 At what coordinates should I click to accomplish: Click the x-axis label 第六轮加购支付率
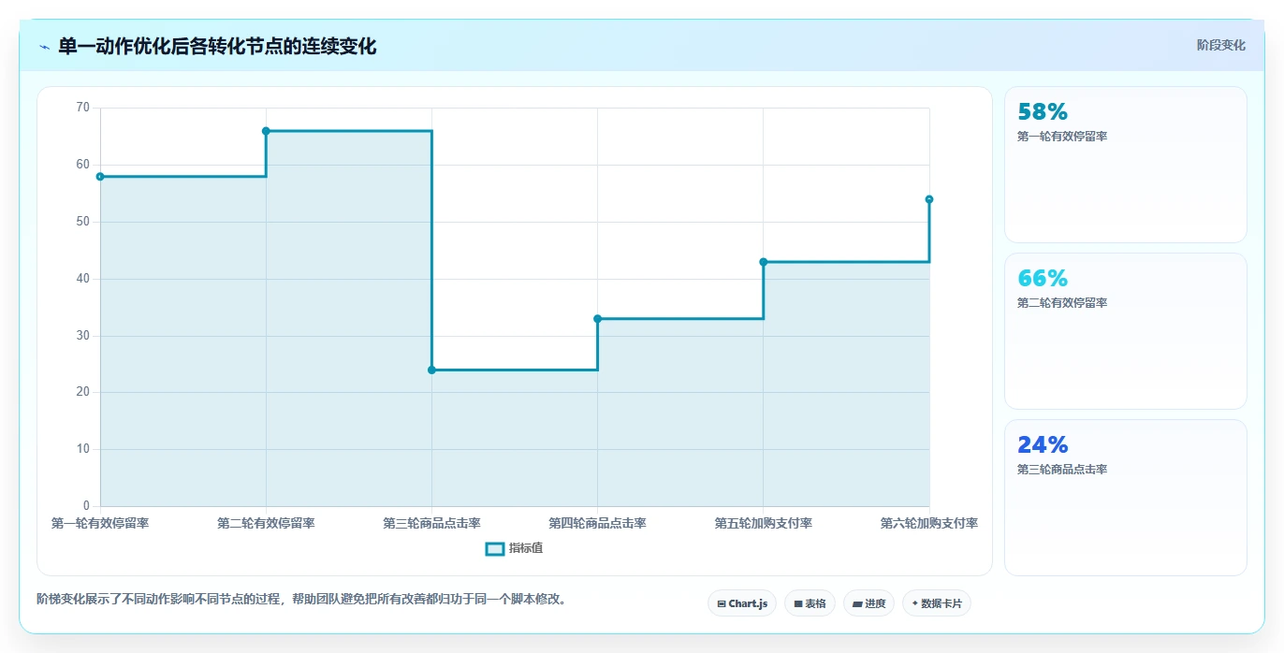[929, 523]
